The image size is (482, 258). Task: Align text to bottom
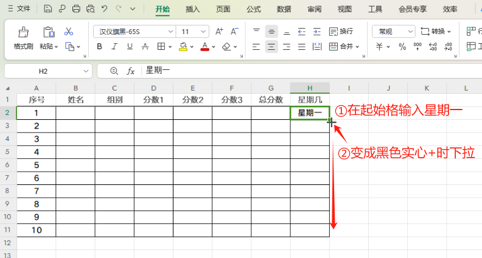287,32
